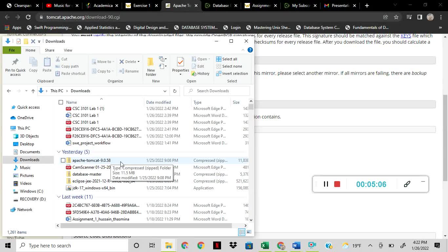This screenshot has height=252, width=448.
Task: Open the Move to dropdown
Action: point(103,62)
